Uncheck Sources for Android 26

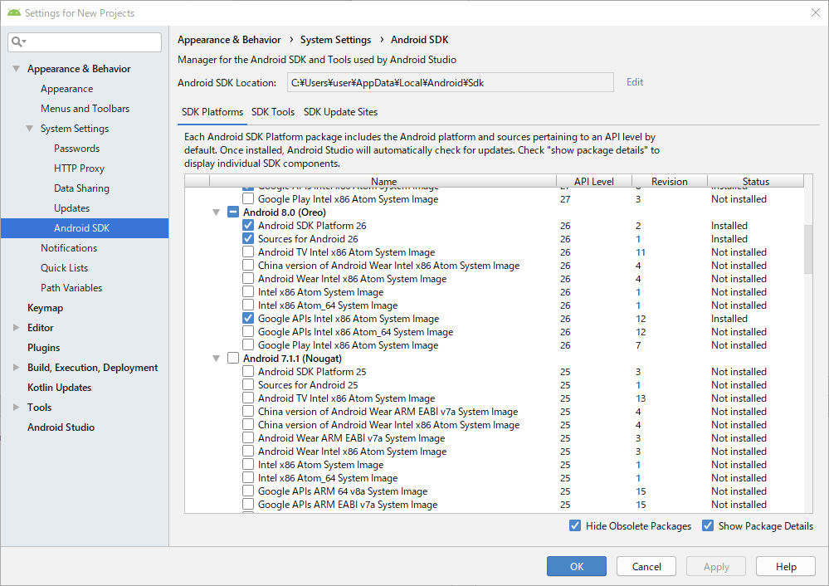click(248, 239)
